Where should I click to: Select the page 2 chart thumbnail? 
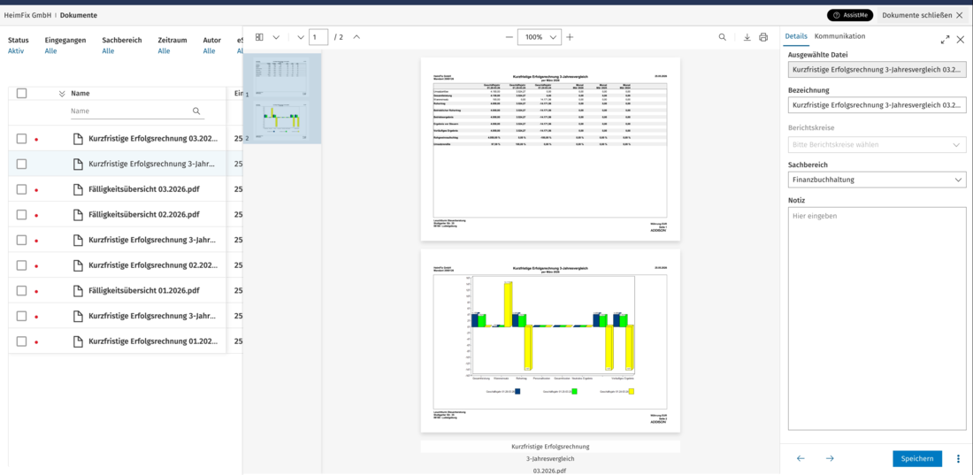[x=281, y=118]
